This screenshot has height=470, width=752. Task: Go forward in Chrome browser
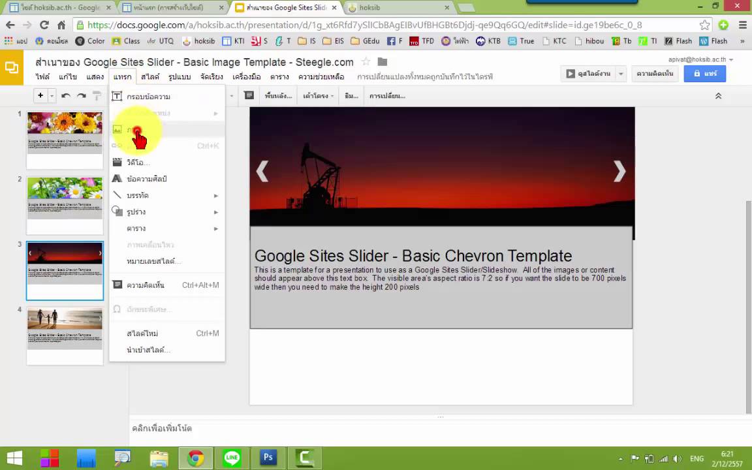pos(27,25)
